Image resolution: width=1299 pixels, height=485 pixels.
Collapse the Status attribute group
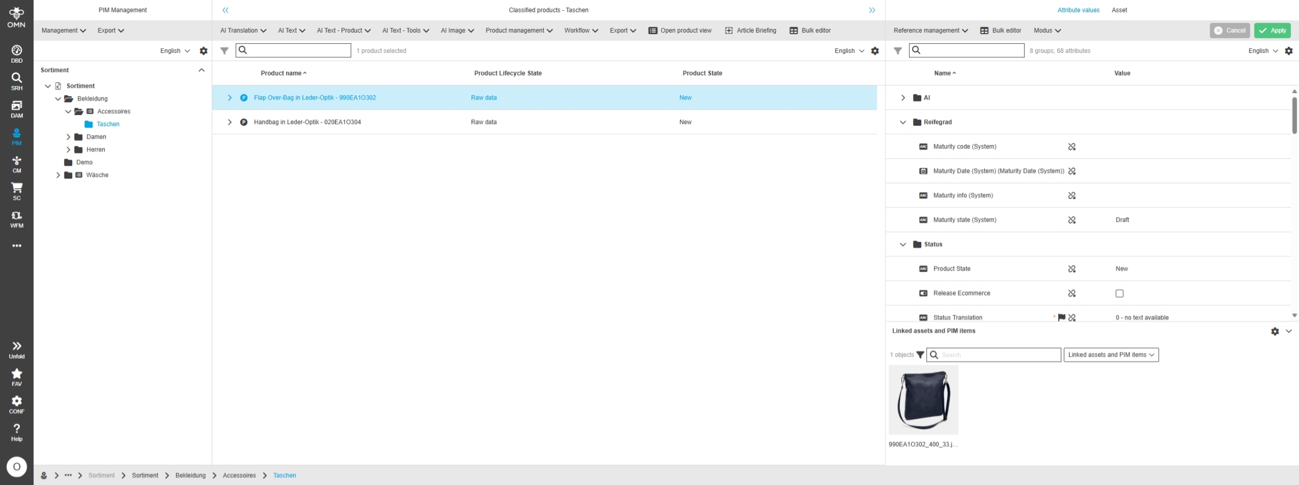click(903, 244)
